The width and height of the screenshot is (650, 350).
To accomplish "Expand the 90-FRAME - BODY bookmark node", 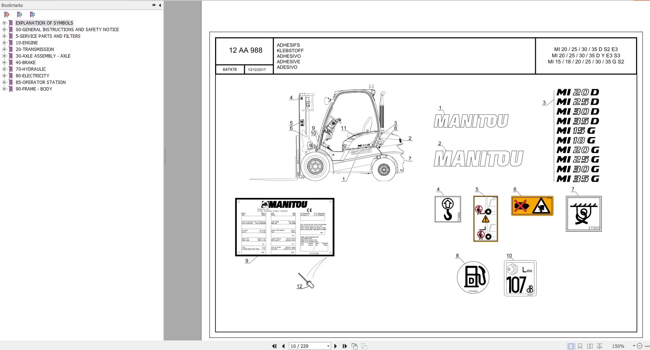I will [4, 89].
